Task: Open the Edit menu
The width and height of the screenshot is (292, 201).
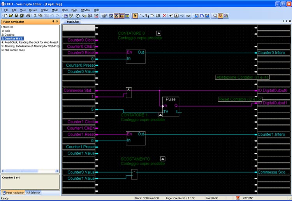Action: tap(14, 10)
